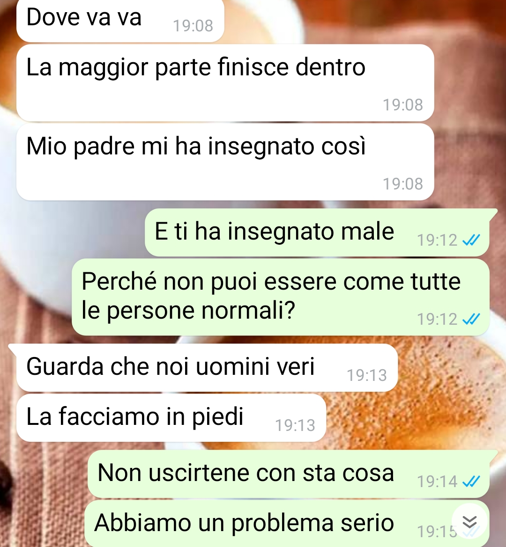Tap message 'La maggior parte finisce dentro'

click(225, 83)
